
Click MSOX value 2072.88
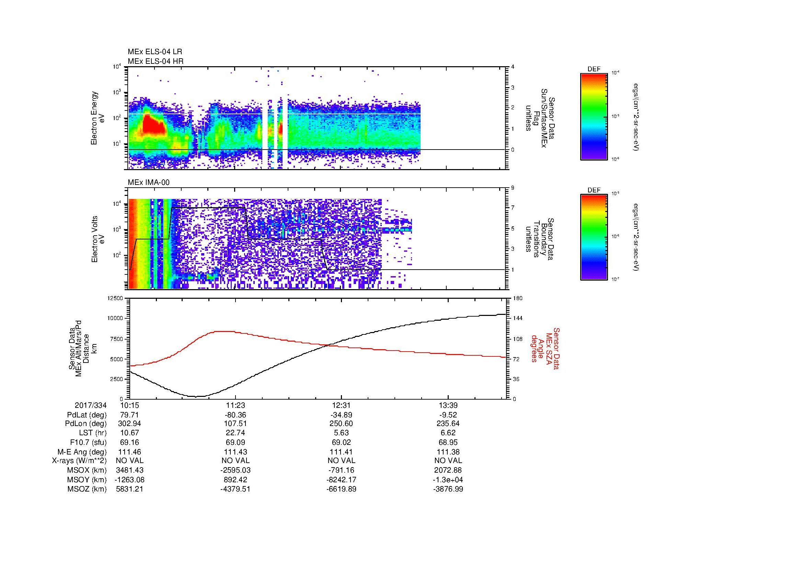point(448,470)
